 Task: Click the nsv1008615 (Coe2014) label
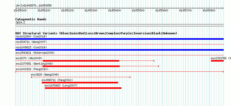31,48
